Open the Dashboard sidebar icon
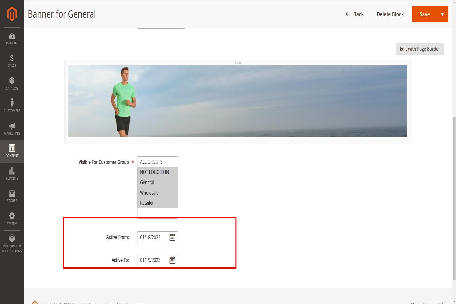The width and height of the screenshot is (456, 304). point(12,36)
